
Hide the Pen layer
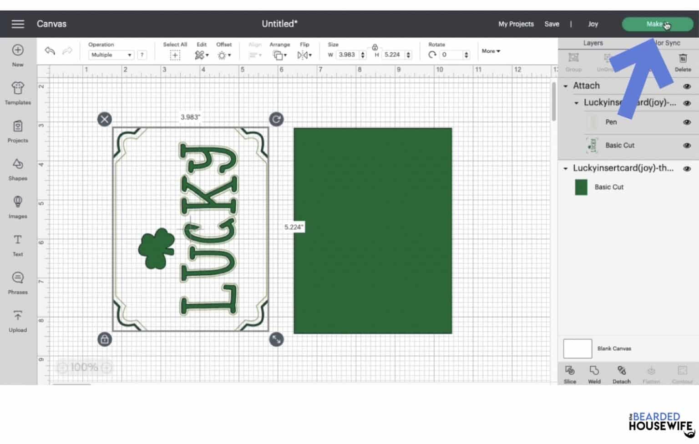tap(687, 122)
